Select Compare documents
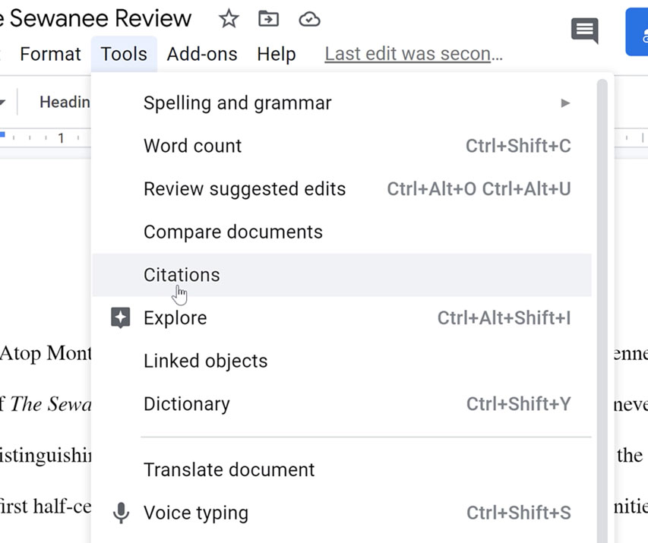The width and height of the screenshot is (648, 543). tap(232, 232)
